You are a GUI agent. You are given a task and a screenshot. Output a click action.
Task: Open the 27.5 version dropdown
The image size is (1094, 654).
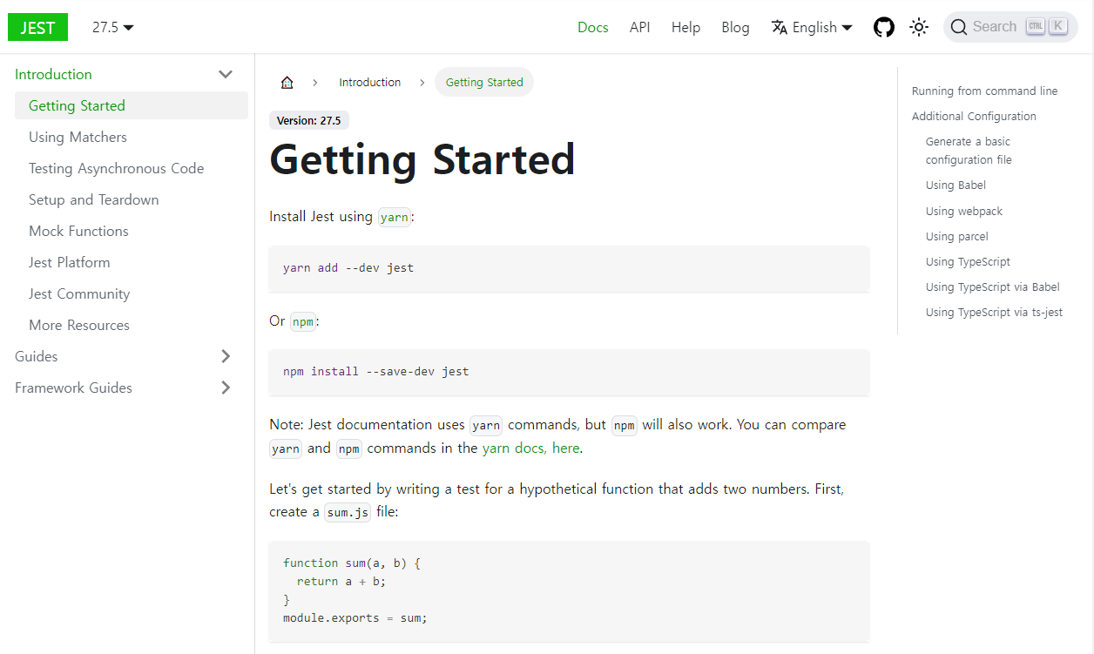[113, 27]
